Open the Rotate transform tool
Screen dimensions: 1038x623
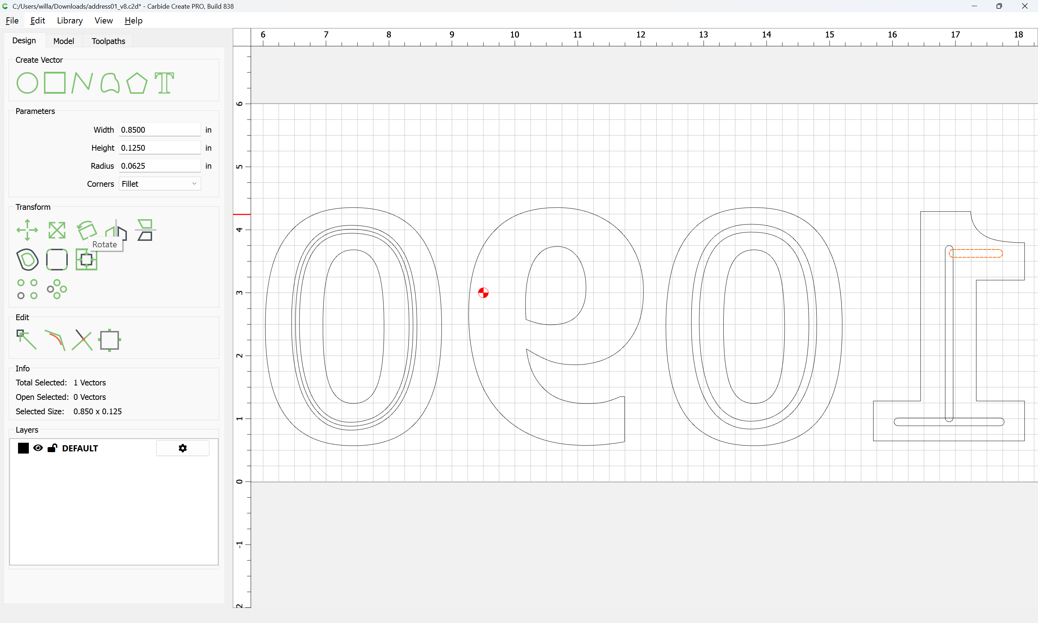click(86, 229)
